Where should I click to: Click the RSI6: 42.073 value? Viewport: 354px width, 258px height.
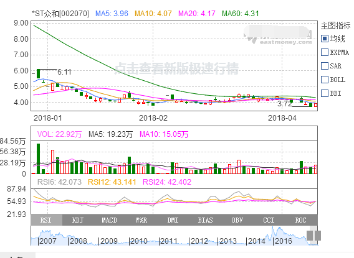point(59,182)
